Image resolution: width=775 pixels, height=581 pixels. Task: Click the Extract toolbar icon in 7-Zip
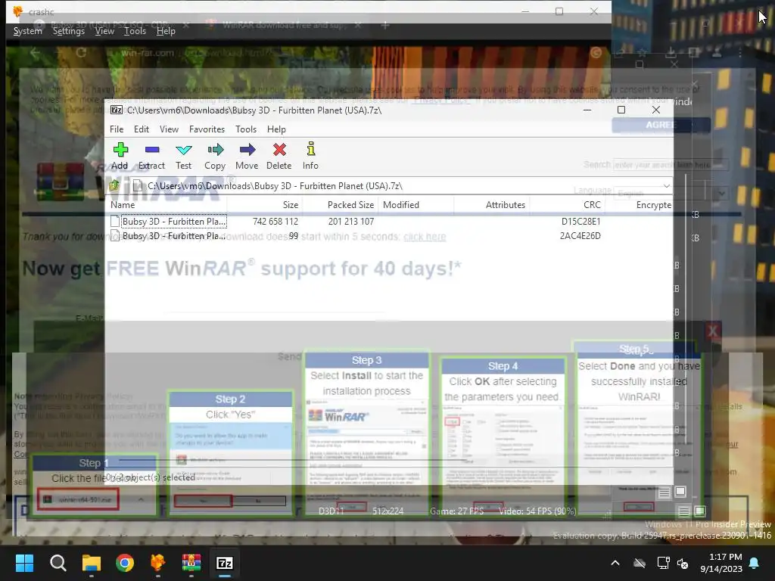[151, 150]
